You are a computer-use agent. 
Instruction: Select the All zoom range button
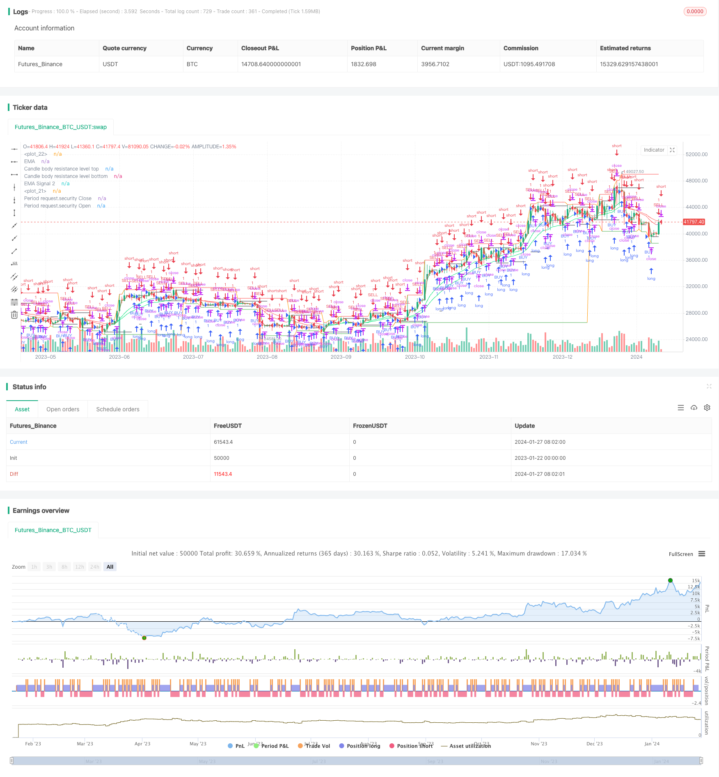coord(110,567)
